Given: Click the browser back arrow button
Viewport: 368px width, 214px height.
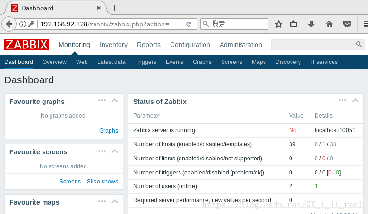Looking at the screenshot, I should pyautogui.click(x=9, y=24).
